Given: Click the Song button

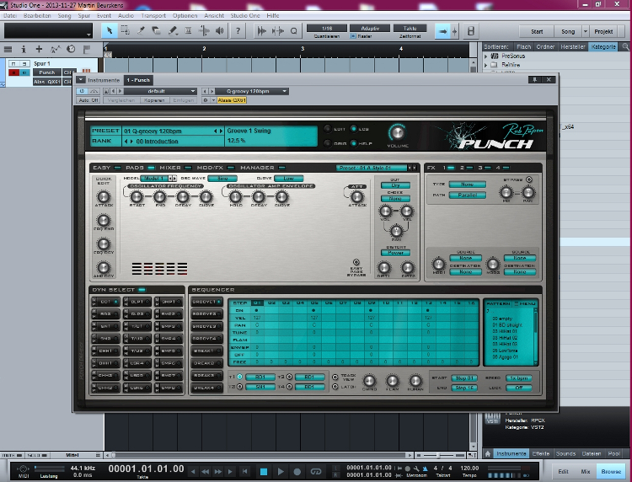Looking at the screenshot, I should [x=568, y=31].
